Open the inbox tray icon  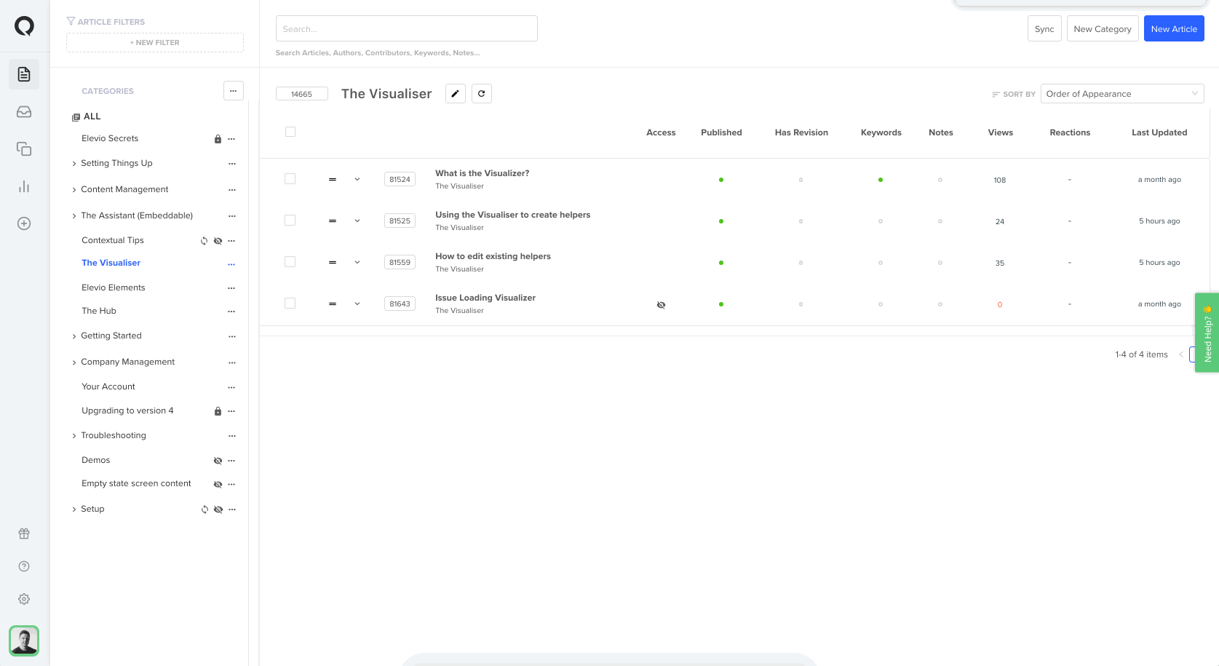pyautogui.click(x=24, y=112)
